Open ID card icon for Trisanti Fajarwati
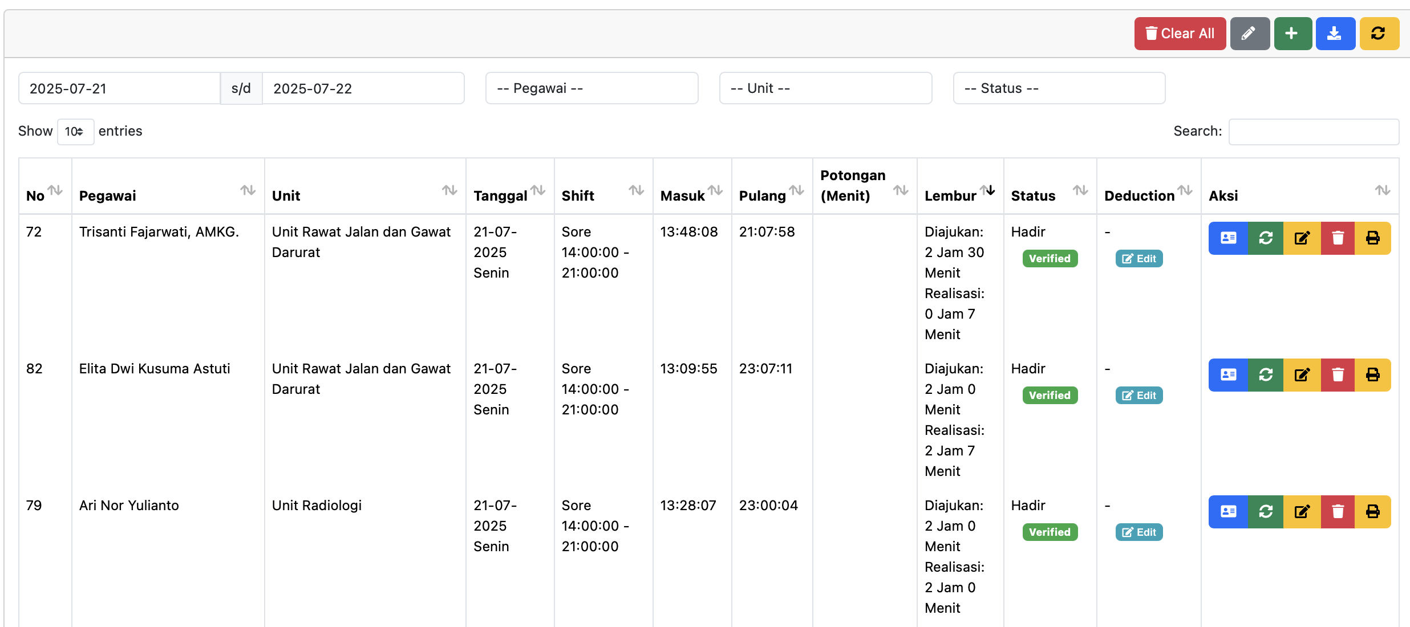Image resolution: width=1410 pixels, height=627 pixels. (x=1228, y=238)
